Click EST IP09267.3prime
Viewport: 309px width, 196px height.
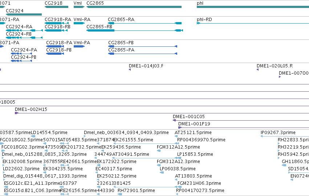(x=278, y=133)
